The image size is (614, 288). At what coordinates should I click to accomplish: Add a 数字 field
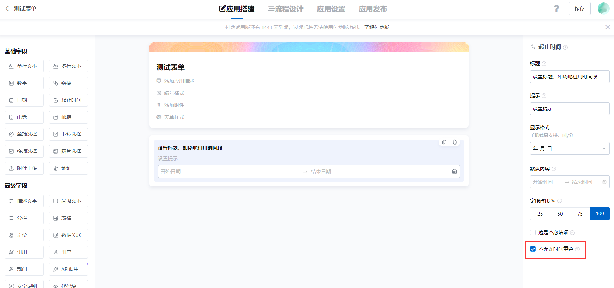tap(24, 83)
